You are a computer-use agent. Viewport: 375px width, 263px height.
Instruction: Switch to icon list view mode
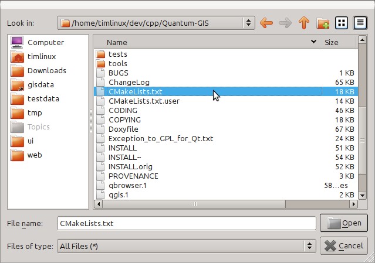click(340, 23)
